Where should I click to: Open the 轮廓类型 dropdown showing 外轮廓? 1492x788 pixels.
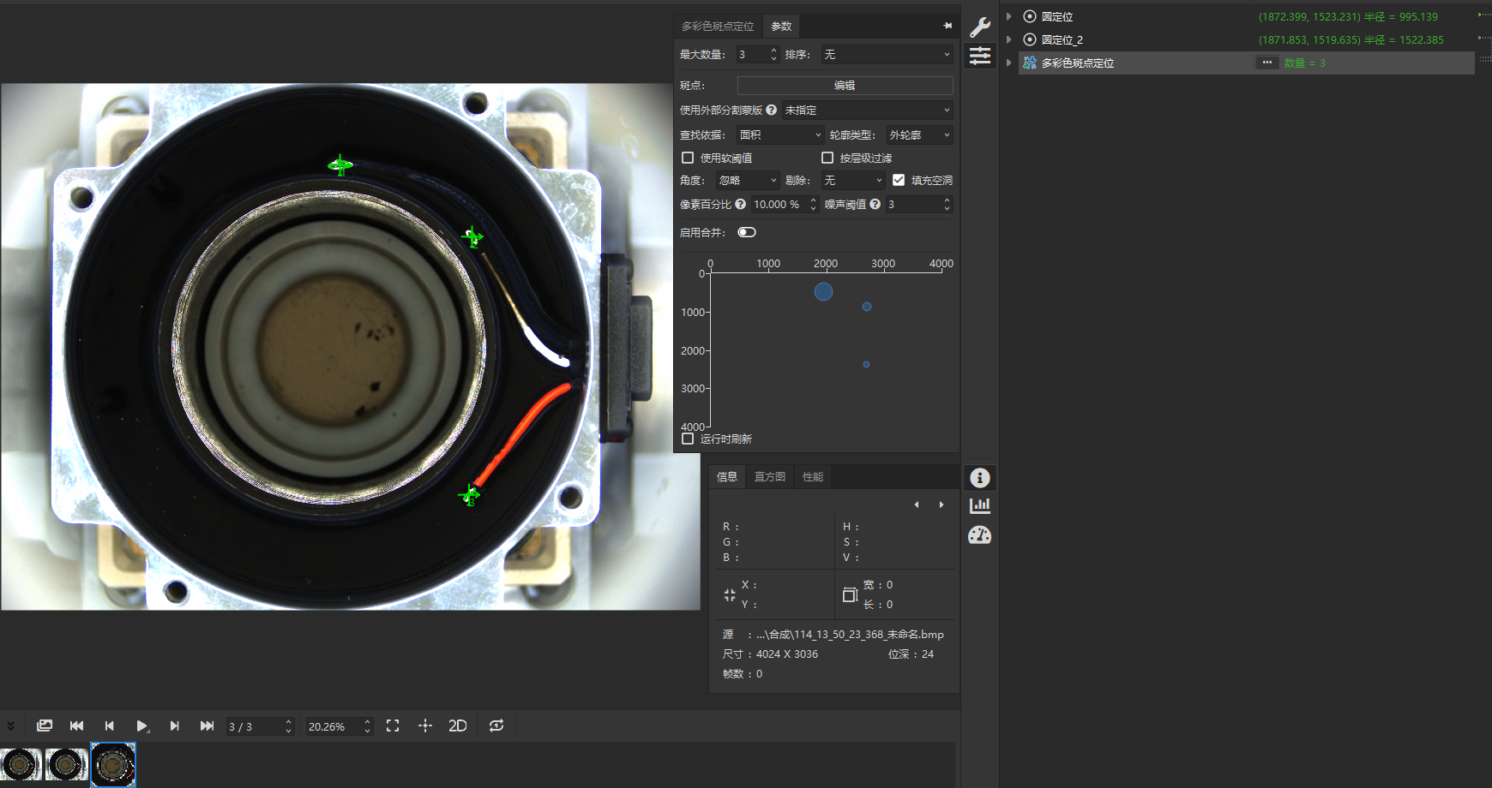pyautogui.click(x=919, y=135)
